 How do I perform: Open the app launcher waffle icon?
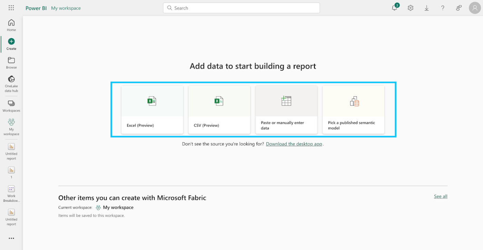point(11,8)
